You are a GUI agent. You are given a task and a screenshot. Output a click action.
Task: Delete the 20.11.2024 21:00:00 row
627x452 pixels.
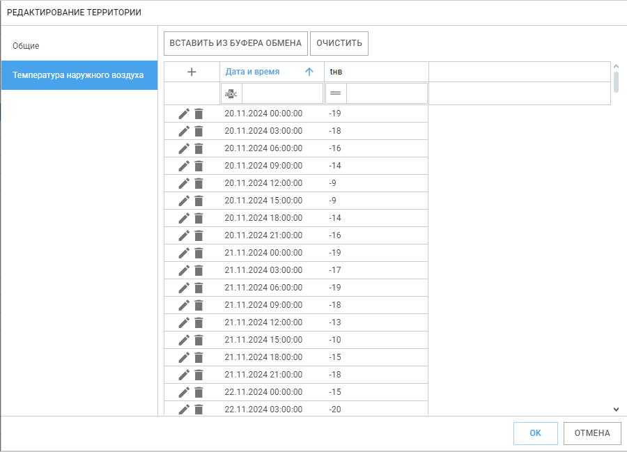[x=199, y=236]
